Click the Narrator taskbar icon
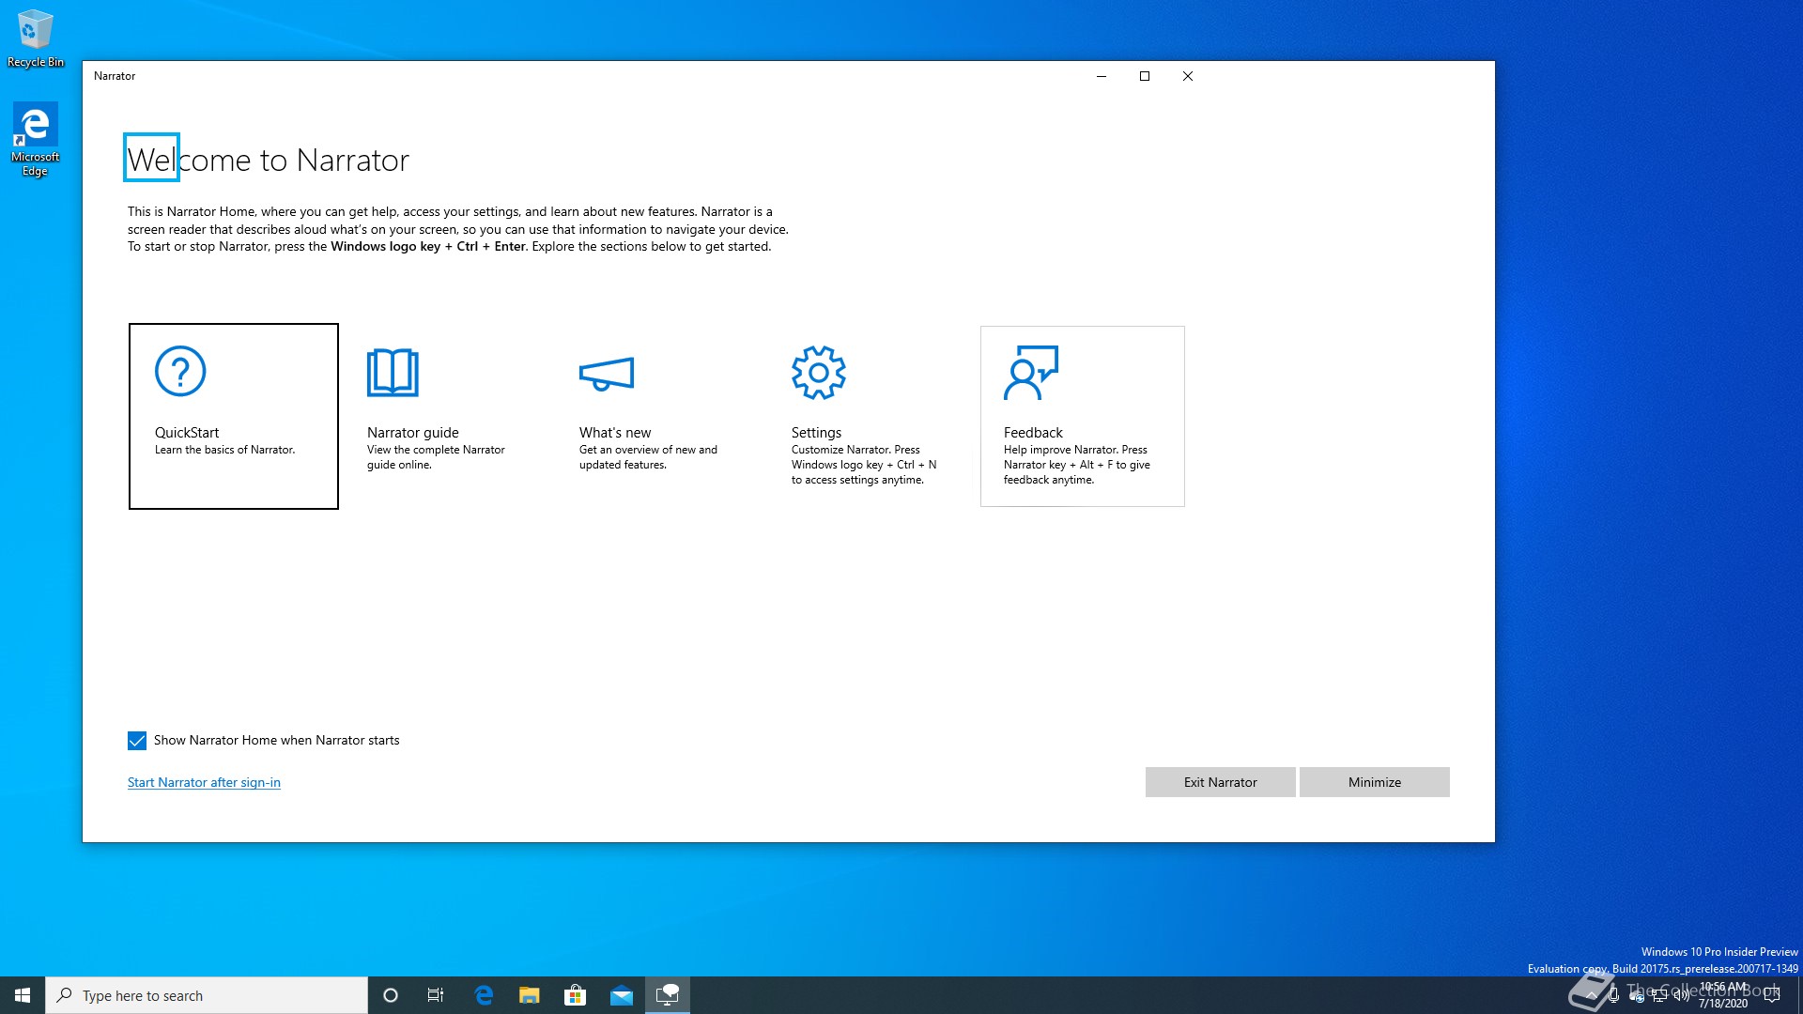1803x1014 pixels. [668, 995]
